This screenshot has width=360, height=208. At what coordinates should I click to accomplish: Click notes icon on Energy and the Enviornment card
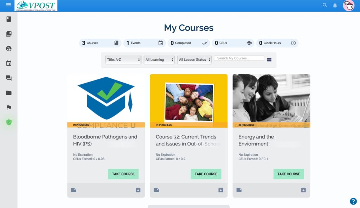[x=239, y=190]
